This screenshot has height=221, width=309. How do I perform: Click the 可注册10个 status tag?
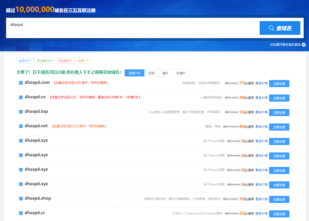coord(45,61)
